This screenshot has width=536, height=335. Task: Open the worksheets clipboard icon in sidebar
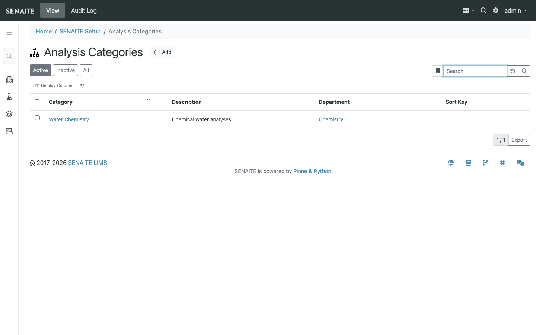(x=9, y=131)
